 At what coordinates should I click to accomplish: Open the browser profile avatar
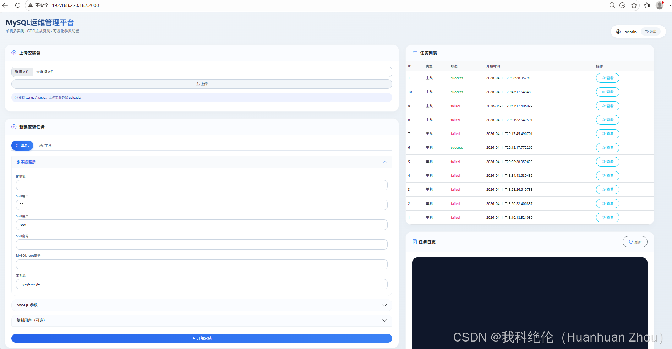click(x=660, y=5)
